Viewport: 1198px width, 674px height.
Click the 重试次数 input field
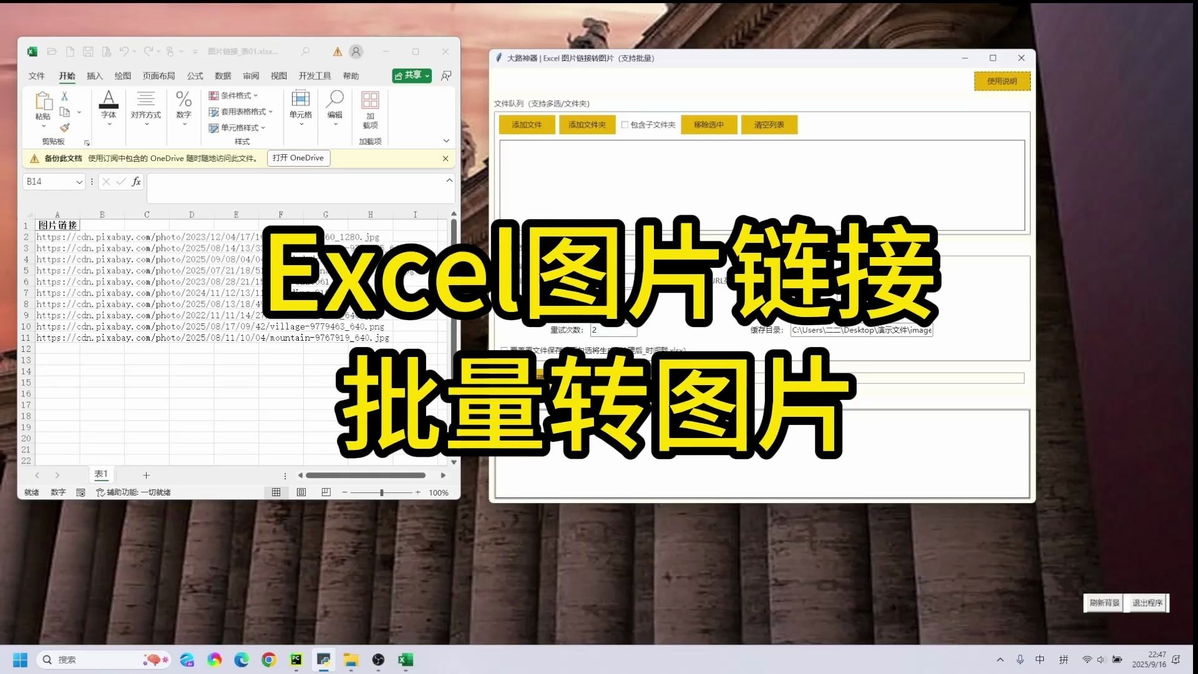[612, 330]
